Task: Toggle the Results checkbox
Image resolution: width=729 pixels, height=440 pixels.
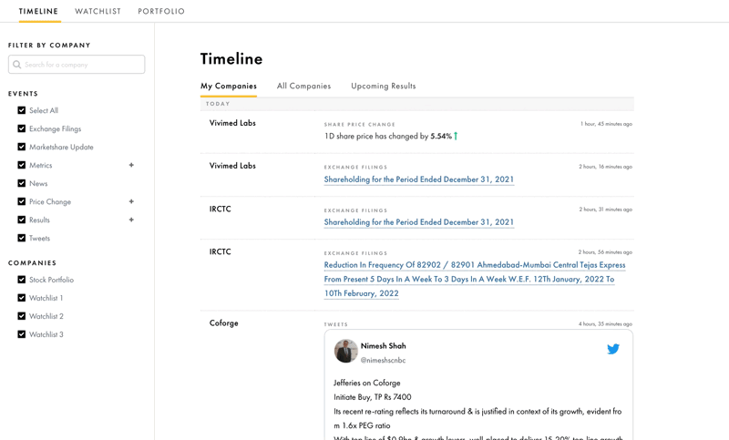Action: click(21, 220)
